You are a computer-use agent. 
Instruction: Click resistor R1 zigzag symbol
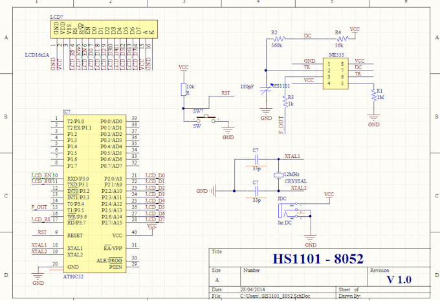(373, 95)
